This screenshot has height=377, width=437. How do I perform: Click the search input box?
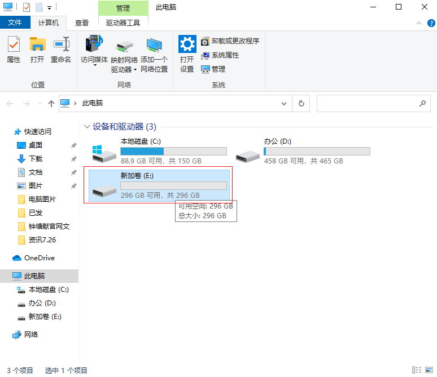(x=367, y=104)
